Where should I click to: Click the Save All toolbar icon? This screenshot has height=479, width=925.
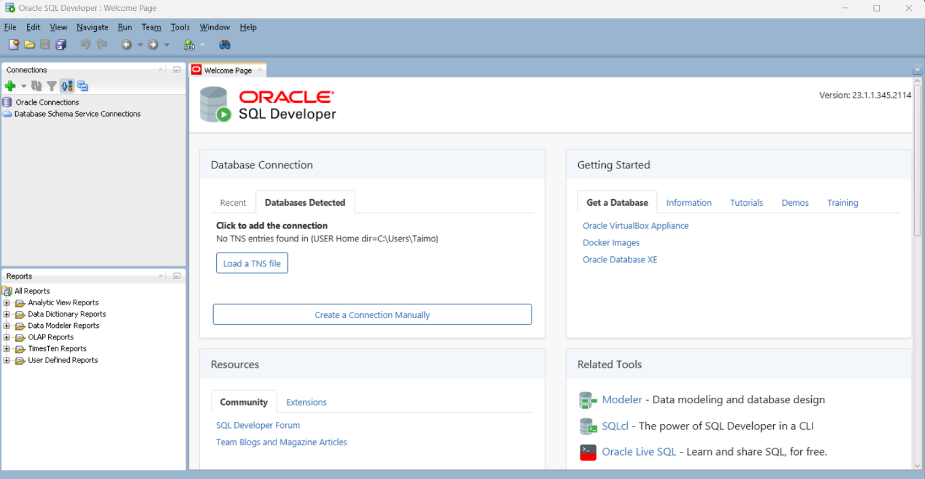(x=61, y=44)
